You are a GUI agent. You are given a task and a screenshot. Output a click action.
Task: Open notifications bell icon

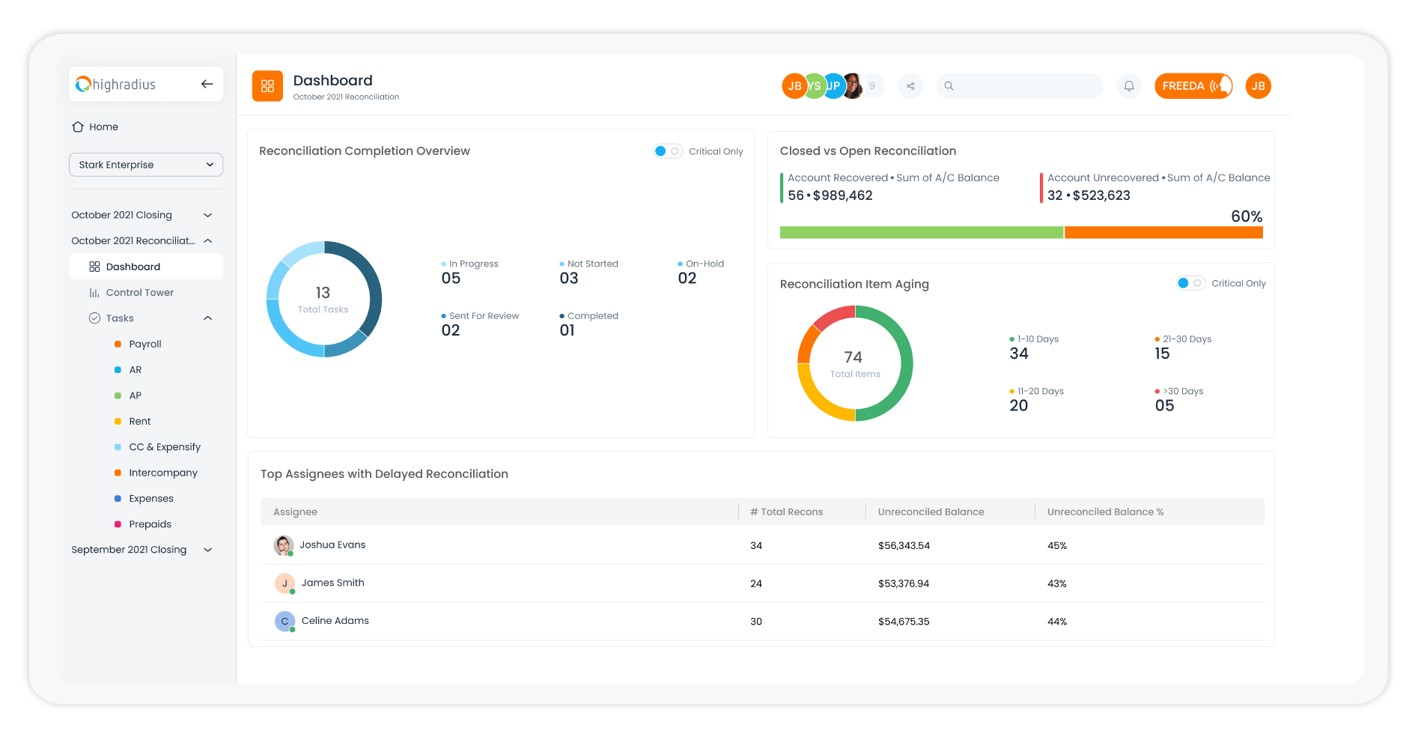(x=1129, y=86)
